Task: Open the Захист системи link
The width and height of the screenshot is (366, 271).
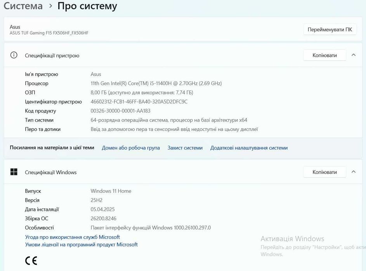Action: coord(185,148)
